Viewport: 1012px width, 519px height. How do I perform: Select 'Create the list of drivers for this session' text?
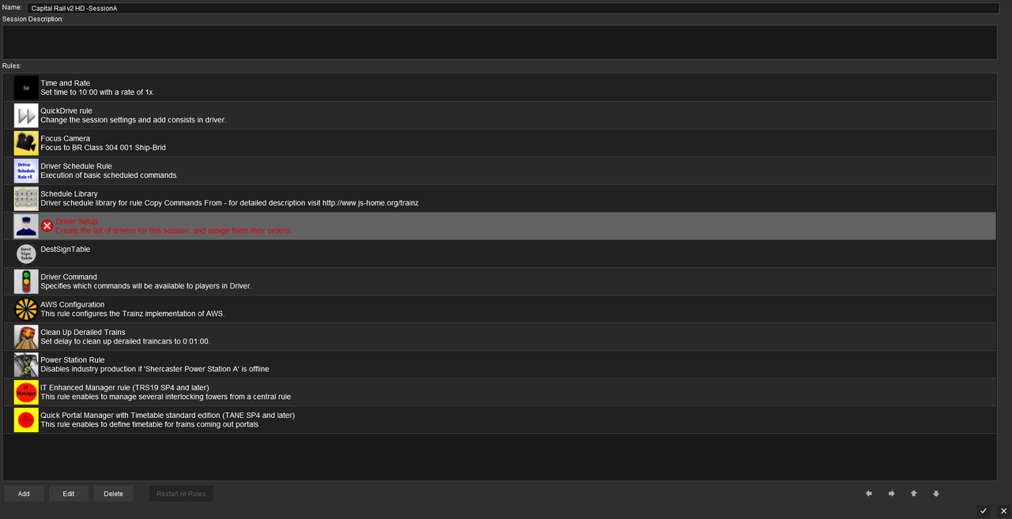(173, 231)
